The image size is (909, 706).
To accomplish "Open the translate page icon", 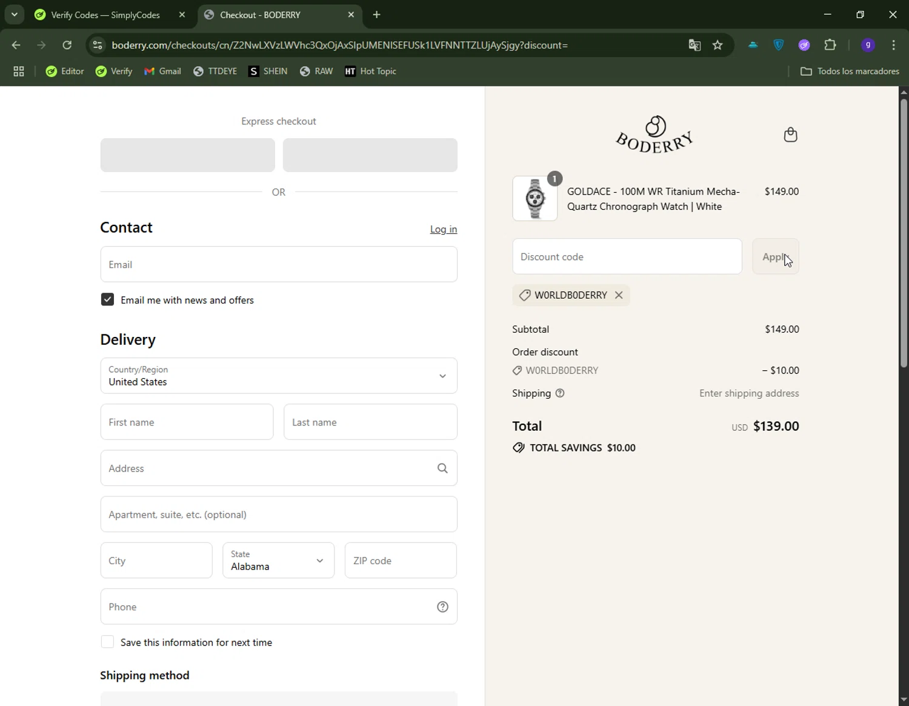I will coord(694,45).
